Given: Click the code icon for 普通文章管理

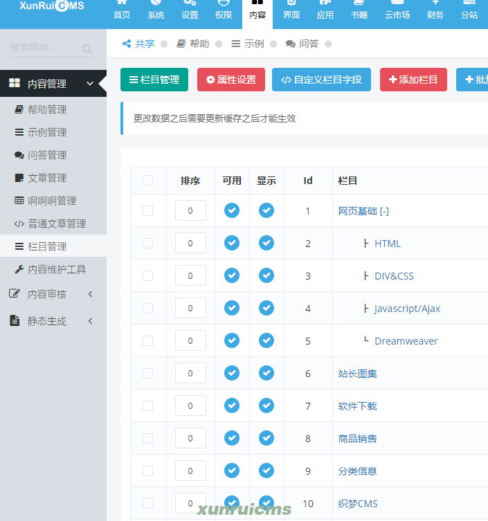Looking at the screenshot, I should 19,223.
